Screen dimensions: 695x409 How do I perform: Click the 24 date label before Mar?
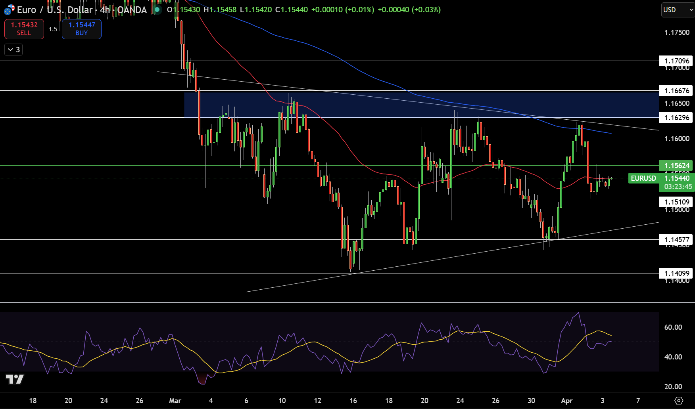104,401
